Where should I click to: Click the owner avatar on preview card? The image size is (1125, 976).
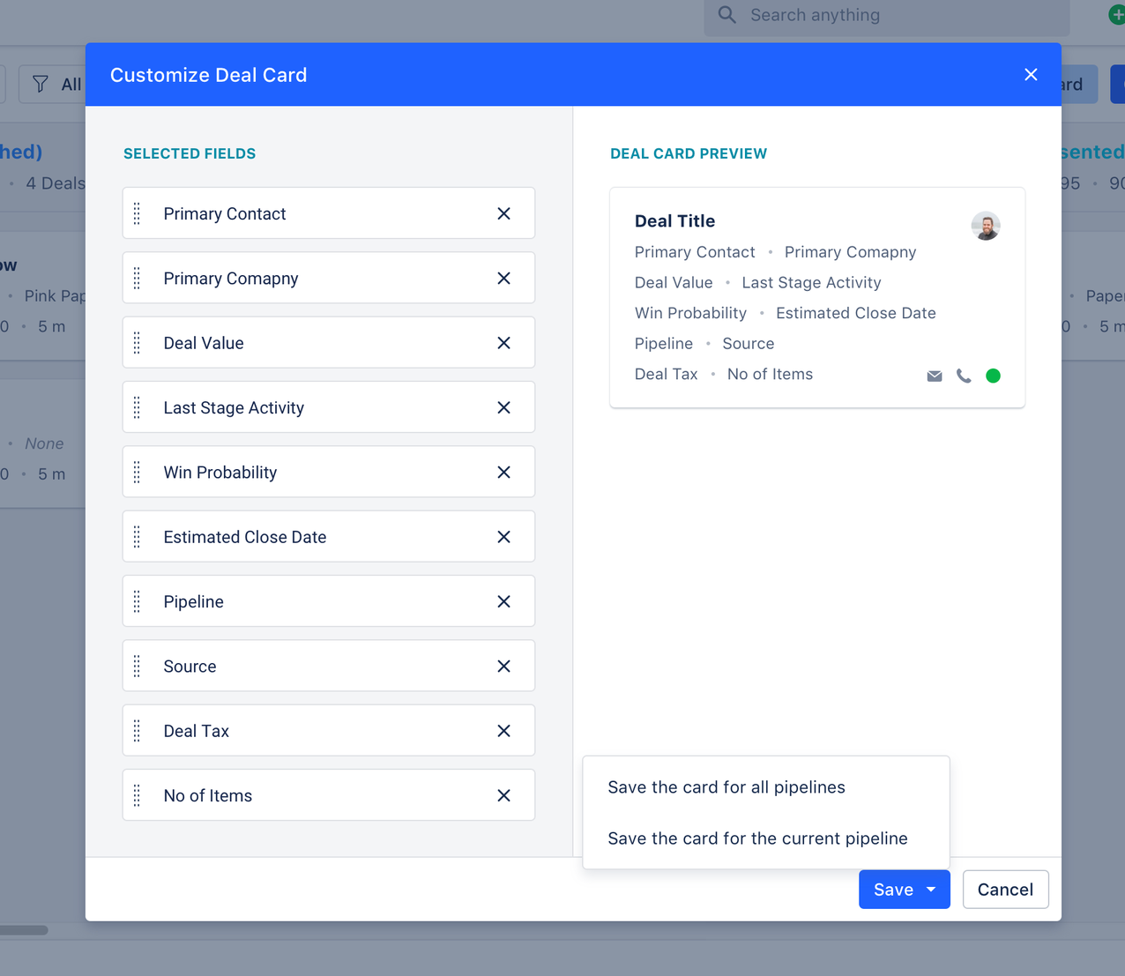(986, 226)
